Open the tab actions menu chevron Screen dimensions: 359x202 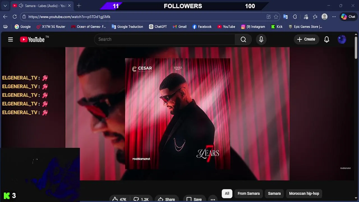point(5,6)
